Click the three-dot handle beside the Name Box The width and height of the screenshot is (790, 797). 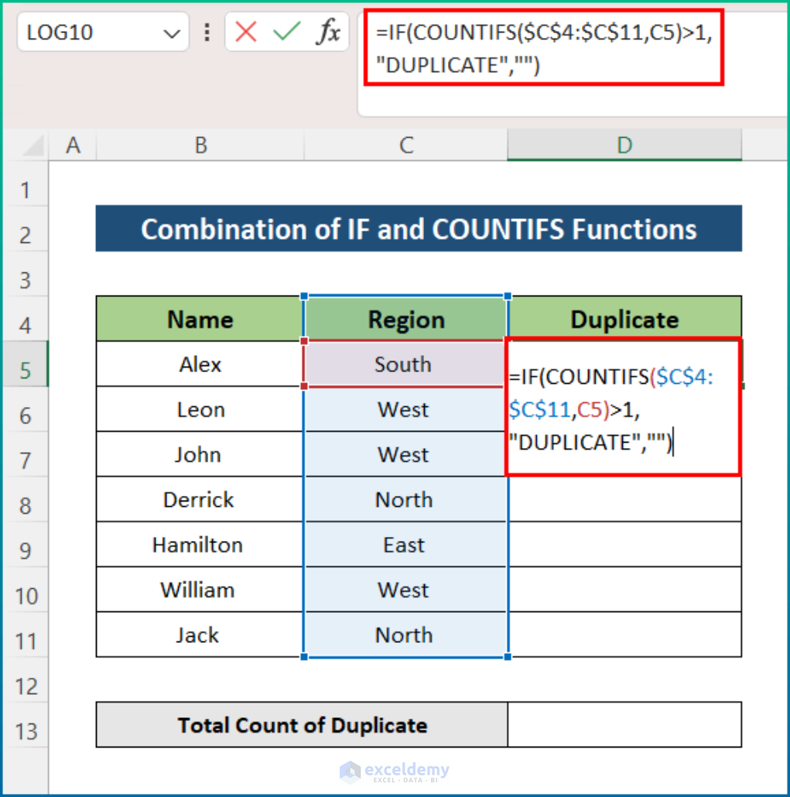click(x=207, y=32)
